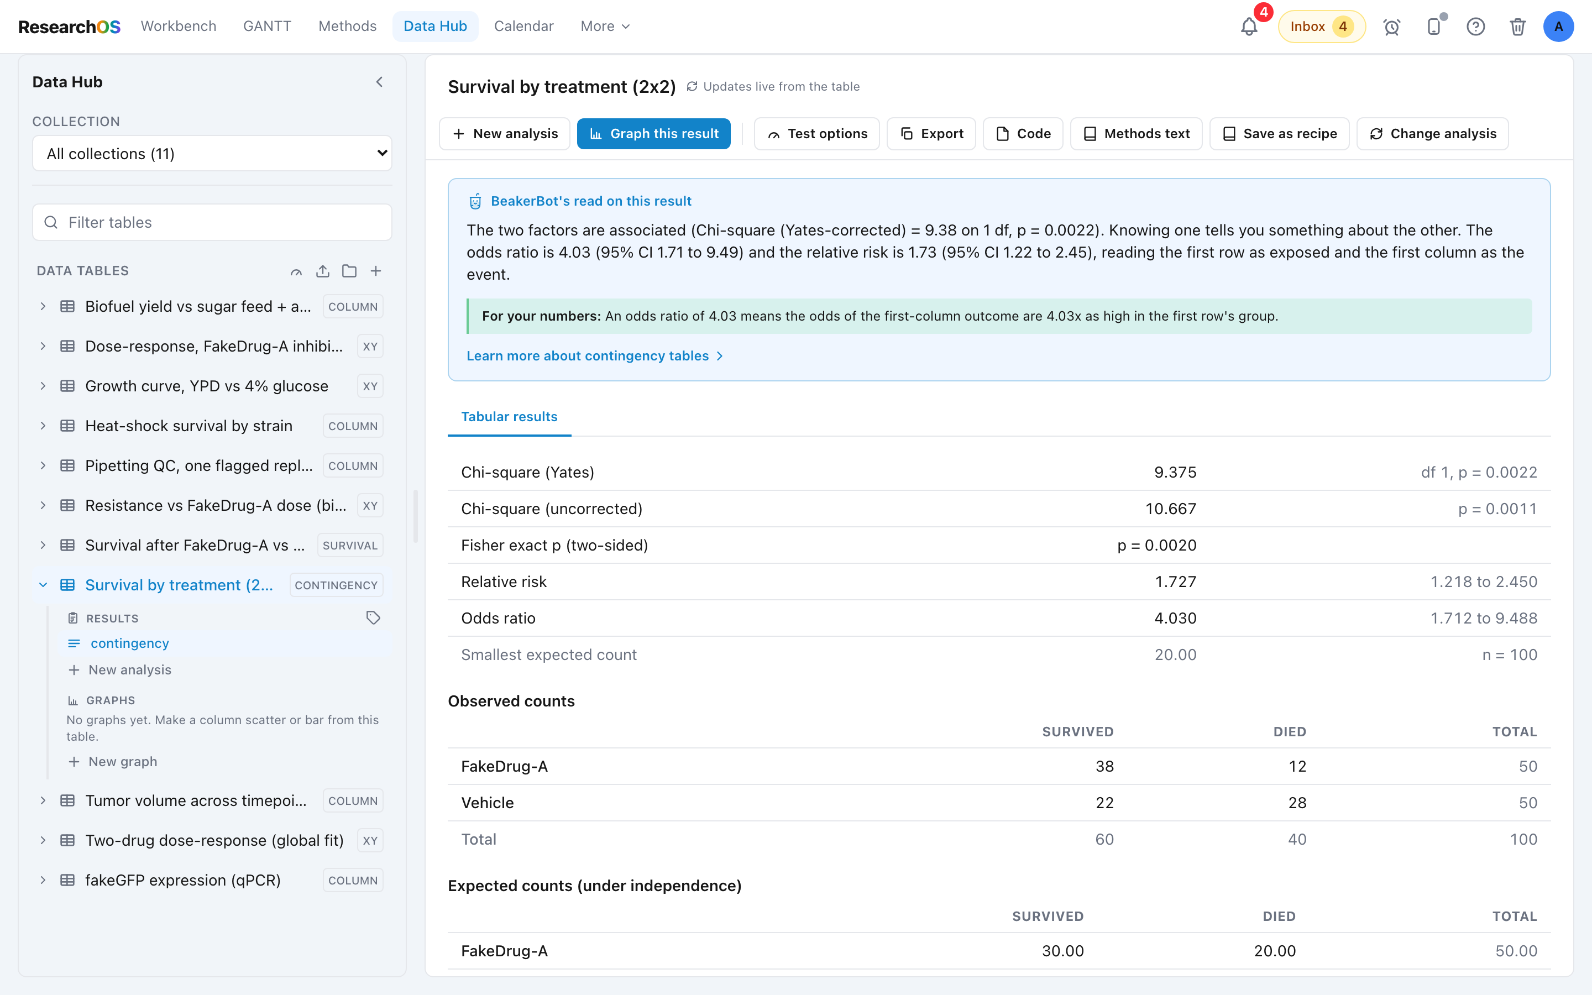This screenshot has height=995, width=1592.
Task: Click the plus icon beside Data Tables
Action: click(x=376, y=271)
